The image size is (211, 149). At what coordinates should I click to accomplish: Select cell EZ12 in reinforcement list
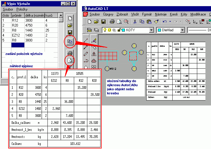click(18, 35)
